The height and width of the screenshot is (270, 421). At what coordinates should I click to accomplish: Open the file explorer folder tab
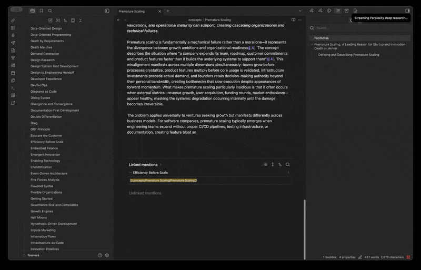pyautogui.click(x=33, y=11)
